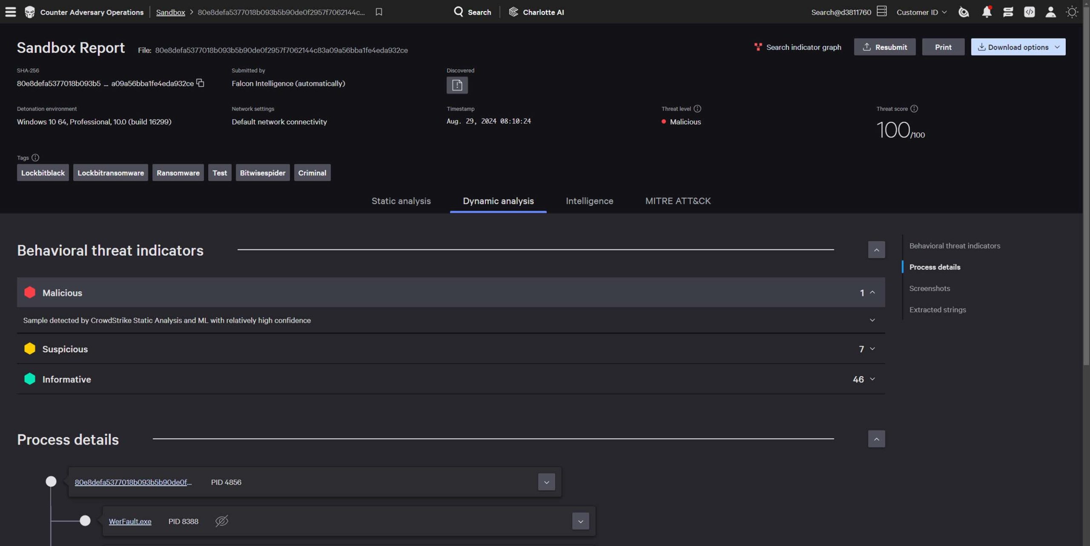Click the red Malicious hexagon icon
This screenshot has height=546, width=1090.
pyautogui.click(x=30, y=292)
